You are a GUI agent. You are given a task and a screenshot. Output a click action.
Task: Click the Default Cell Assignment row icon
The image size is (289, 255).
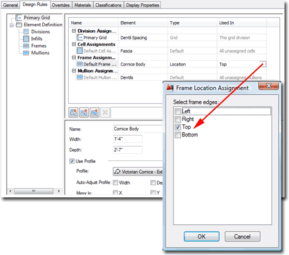[x=80, y=51]
